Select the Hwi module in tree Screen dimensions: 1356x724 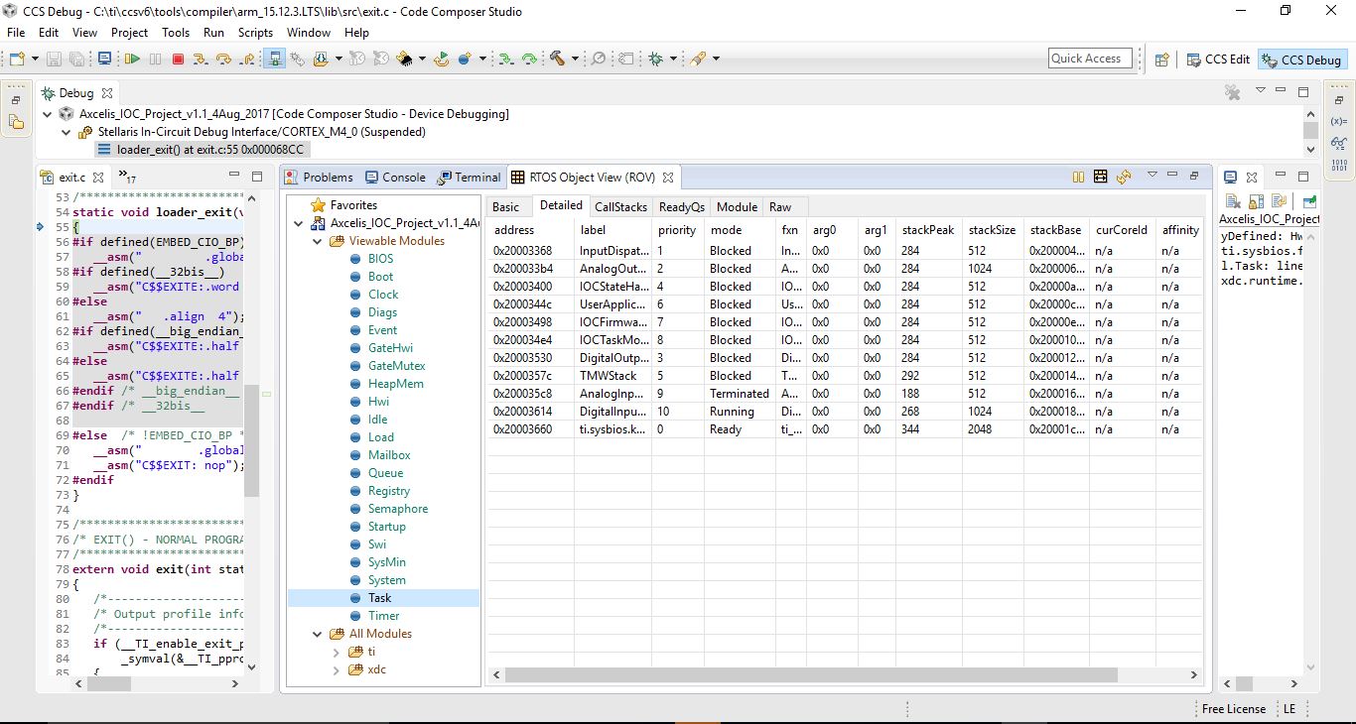(378, 402)
